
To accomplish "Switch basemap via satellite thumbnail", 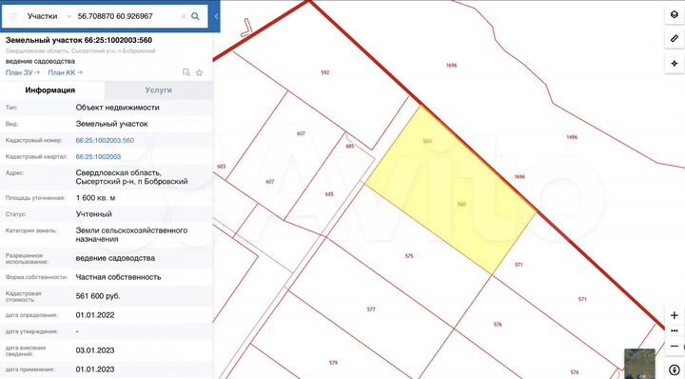I will (x=639, y=363).
